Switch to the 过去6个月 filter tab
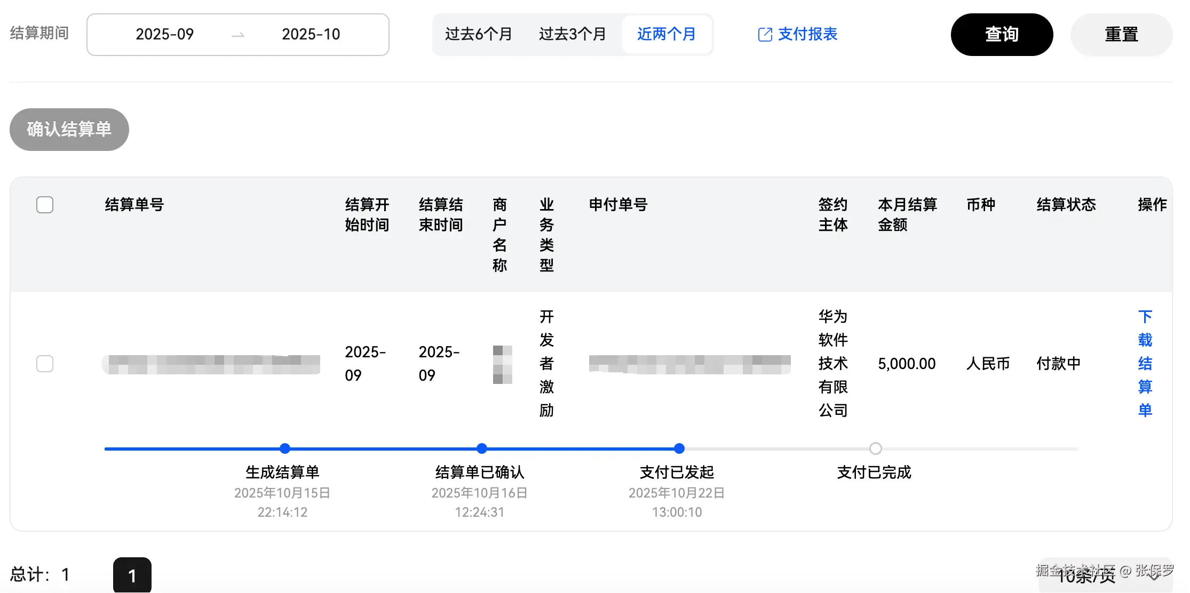This screenshot has width=1190, height=593. coord(478,34)
